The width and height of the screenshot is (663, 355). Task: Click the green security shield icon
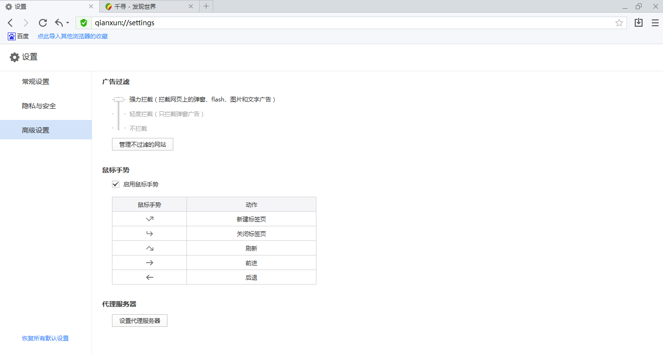[84, 23]
